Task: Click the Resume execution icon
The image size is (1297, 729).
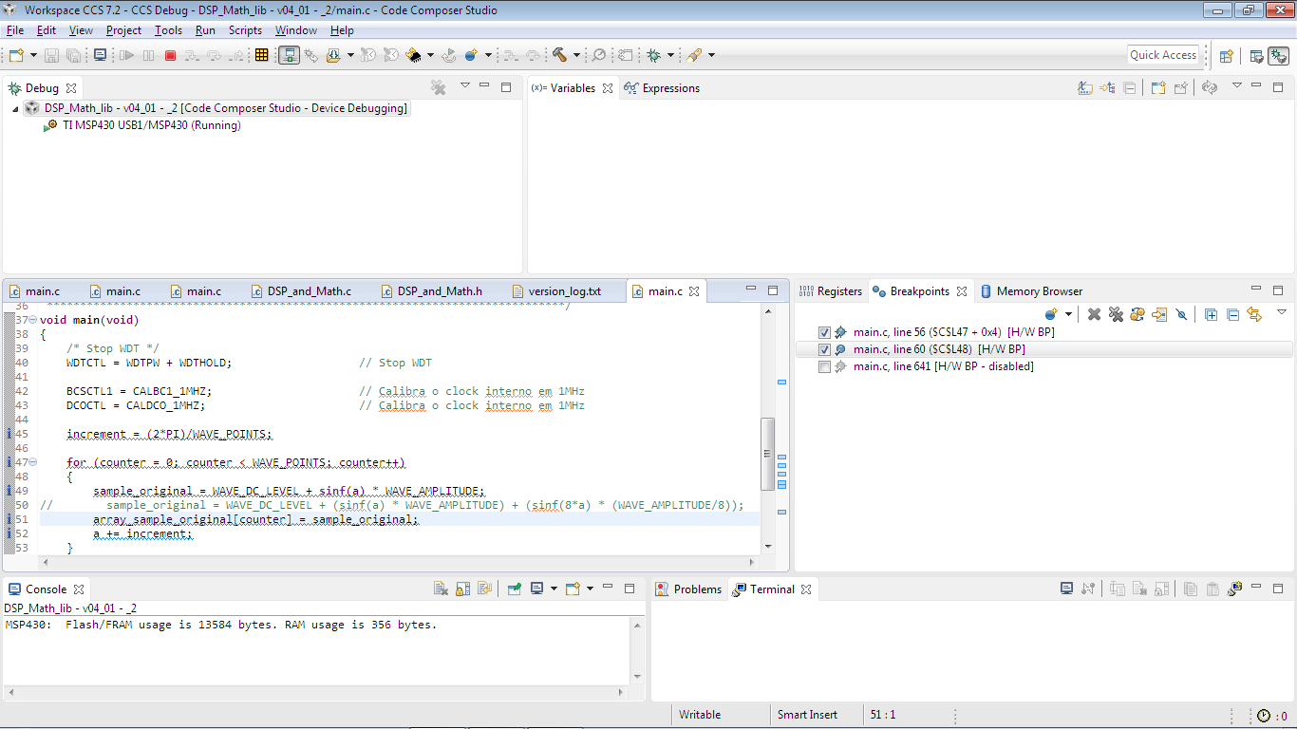Action: coord(127,55)
